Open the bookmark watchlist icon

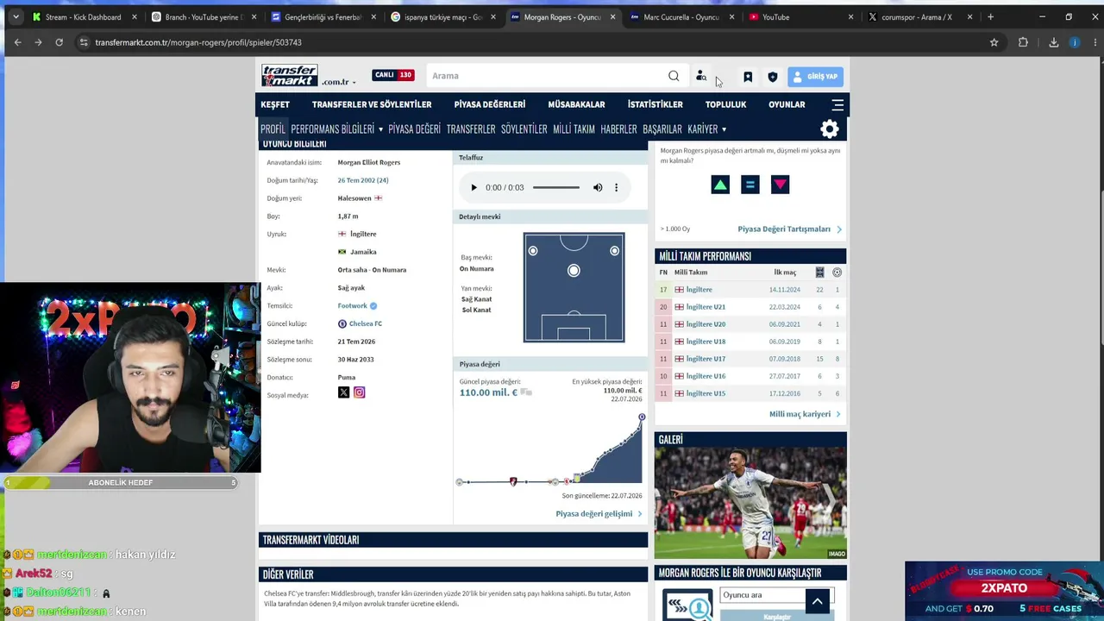click(748, 77)
